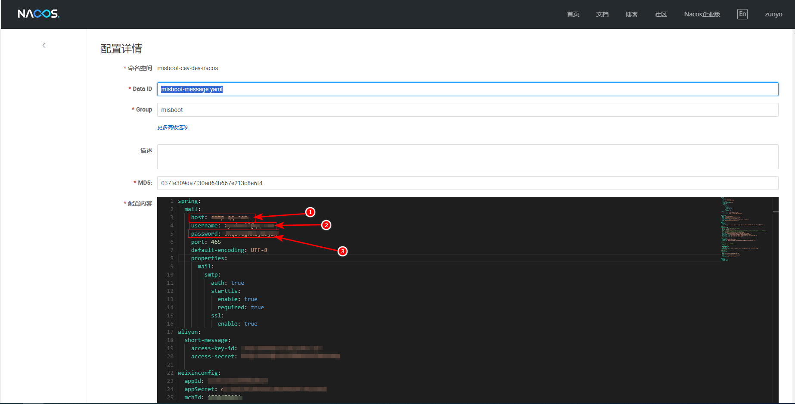This screenshot has height=404, width=795.
Task: Click the 'auth: true' line
Action: pos(227,283)
